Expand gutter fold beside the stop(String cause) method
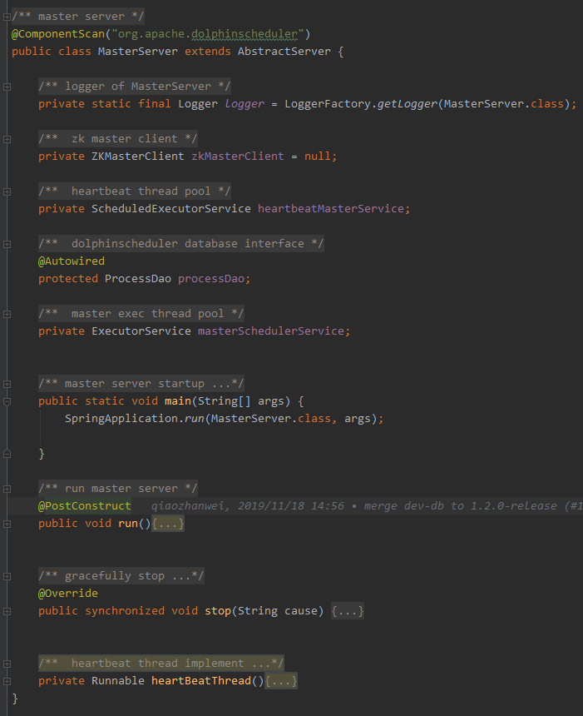 click(x=7, y=611)
